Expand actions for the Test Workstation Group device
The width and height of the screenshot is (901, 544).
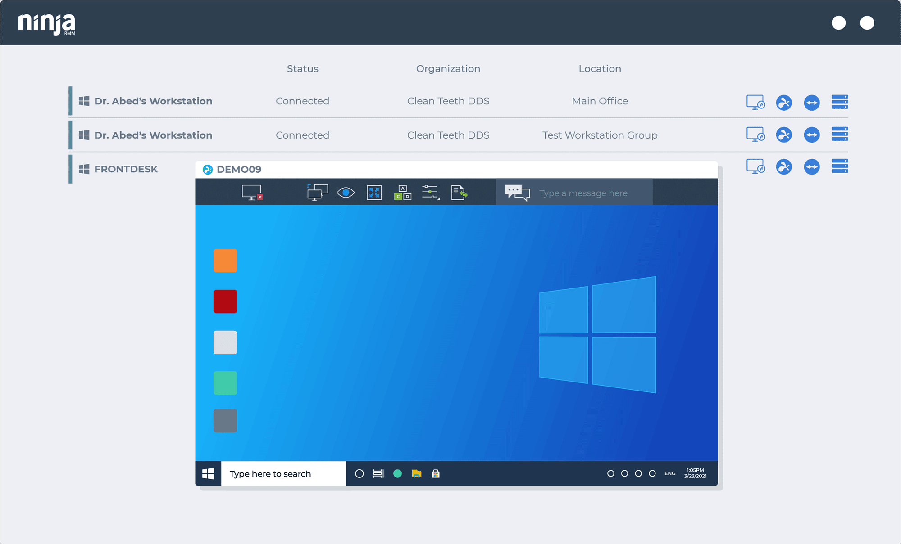[840, 135]
